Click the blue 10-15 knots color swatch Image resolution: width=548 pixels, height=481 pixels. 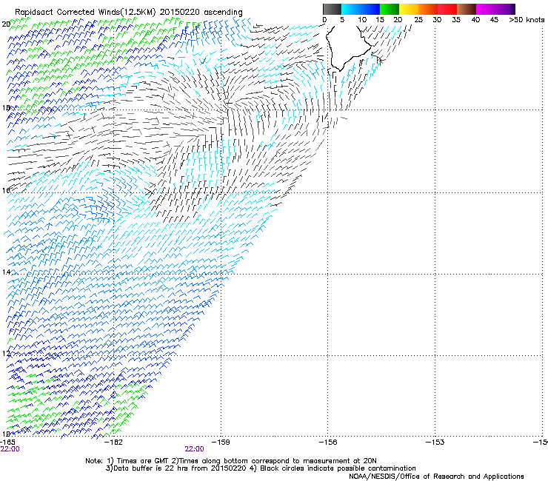point(370,9)
